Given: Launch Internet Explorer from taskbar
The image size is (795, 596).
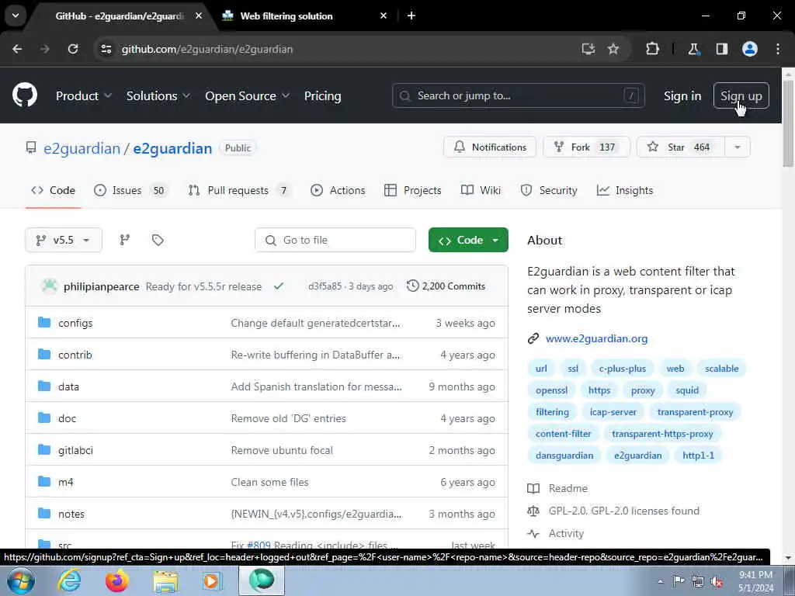Looking at the screenshot, I should point(69,580).
